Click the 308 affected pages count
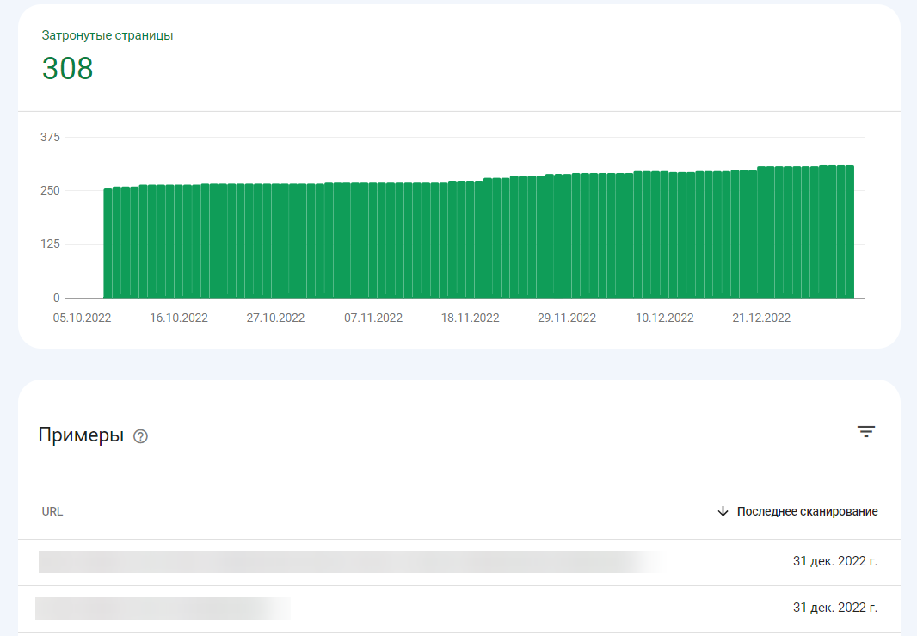 pyautogui.click(x=67, y=68)
